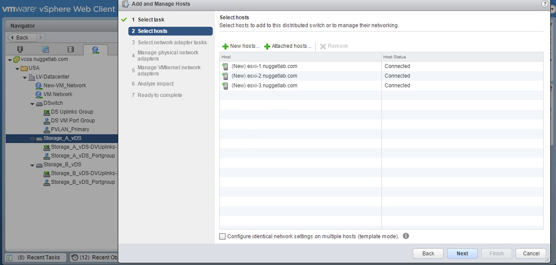Select the VMs and Templates navigator icon

point(45,50)
